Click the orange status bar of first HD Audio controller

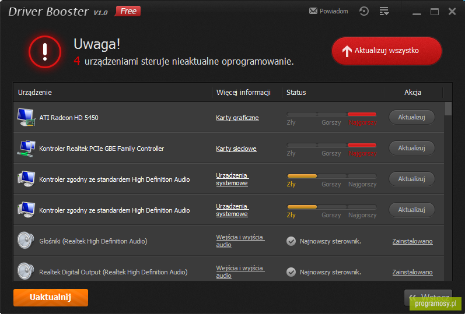(x=302, y=176)
